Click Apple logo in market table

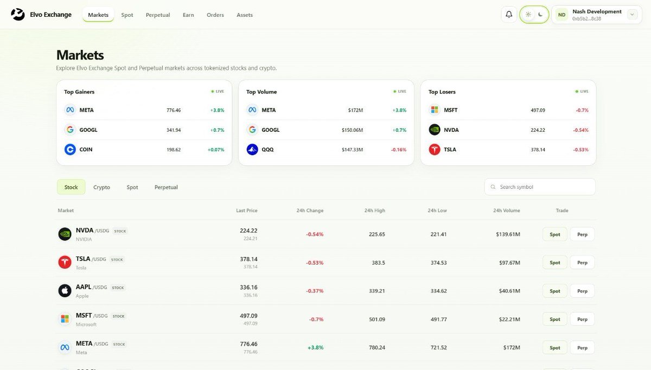click(x=65, y=291)
